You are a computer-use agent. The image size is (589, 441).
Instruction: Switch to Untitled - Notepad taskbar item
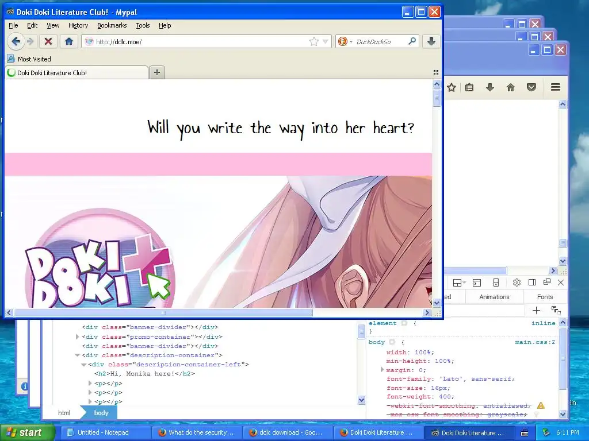coord(105,432)
